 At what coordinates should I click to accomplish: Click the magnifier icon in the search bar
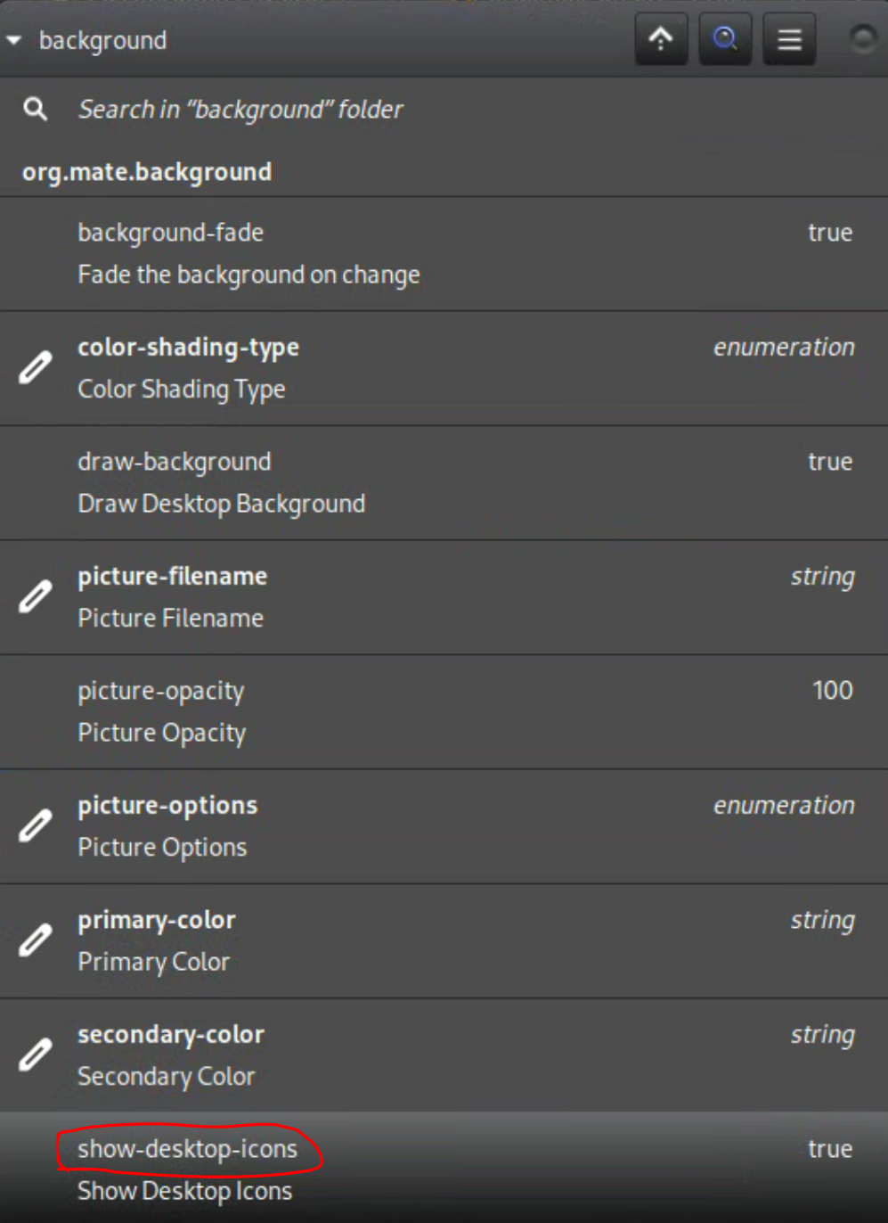pyautogui.click(x=36, y=110)
